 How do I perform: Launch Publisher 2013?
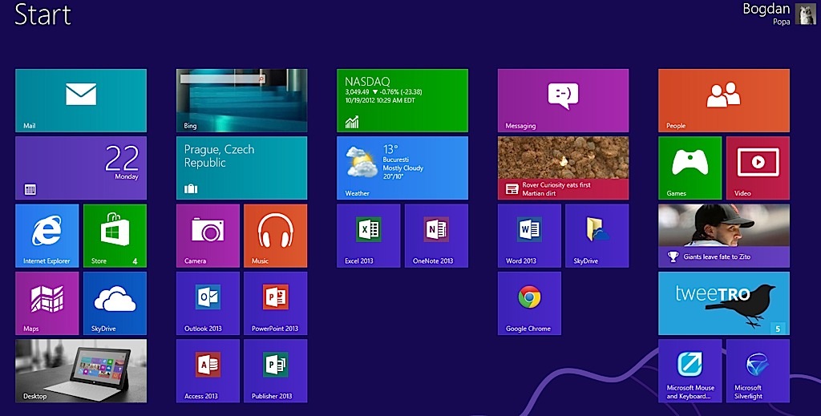(276, 370)
